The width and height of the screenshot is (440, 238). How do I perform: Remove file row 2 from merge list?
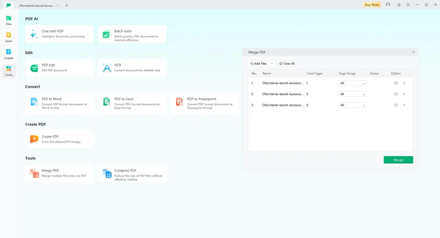coord(404,94)
